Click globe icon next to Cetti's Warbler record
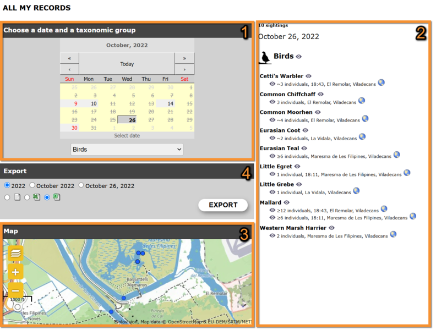Screen dimensions: 436x330 point(381,82)
